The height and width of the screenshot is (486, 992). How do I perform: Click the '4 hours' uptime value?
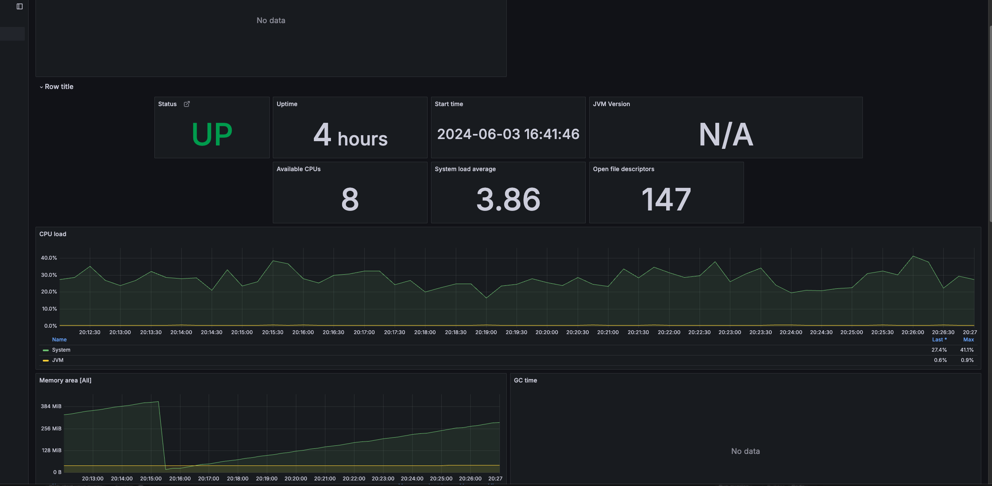[x=350, y=135]
